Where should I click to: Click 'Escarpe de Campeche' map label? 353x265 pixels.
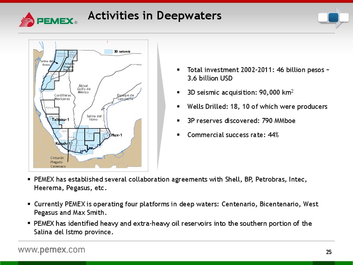pos(125,97)
